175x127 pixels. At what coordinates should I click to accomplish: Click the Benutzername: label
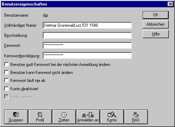tap(16, 15)
